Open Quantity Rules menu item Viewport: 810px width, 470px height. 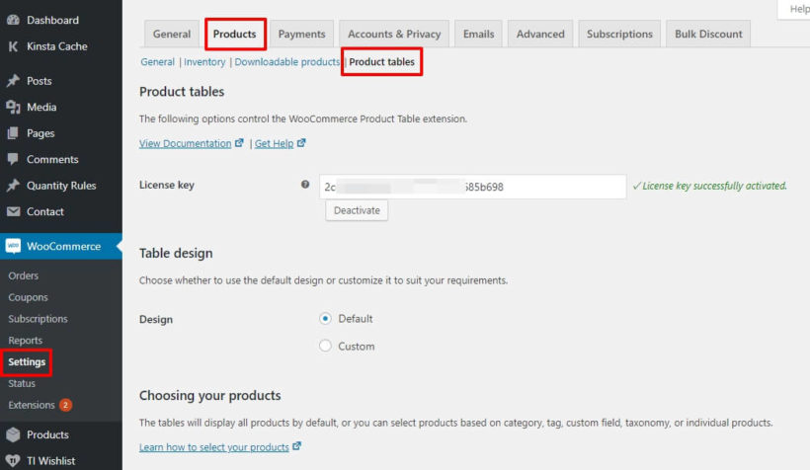[61, 186]
